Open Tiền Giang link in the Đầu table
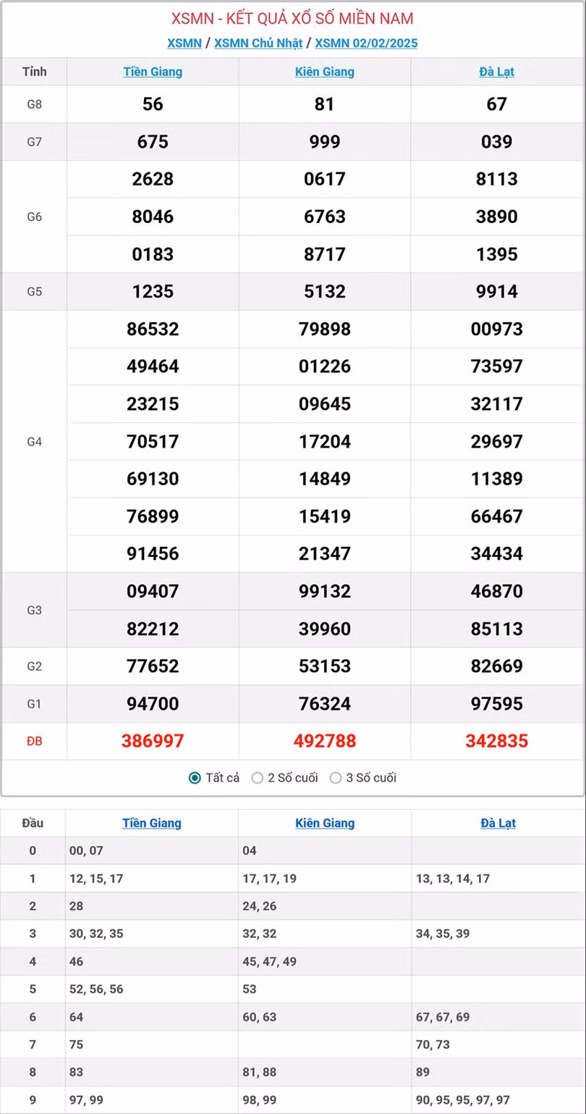This screenshot has width=586, height=1114. (152, 823)
